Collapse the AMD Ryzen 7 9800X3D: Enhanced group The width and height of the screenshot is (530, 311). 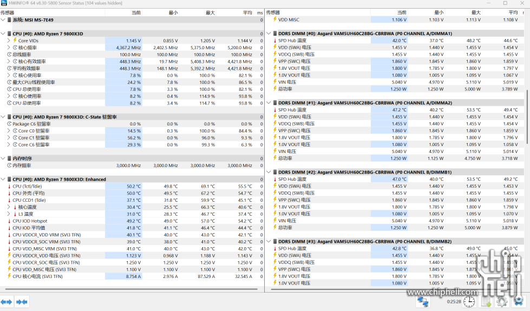pos(3,180)
